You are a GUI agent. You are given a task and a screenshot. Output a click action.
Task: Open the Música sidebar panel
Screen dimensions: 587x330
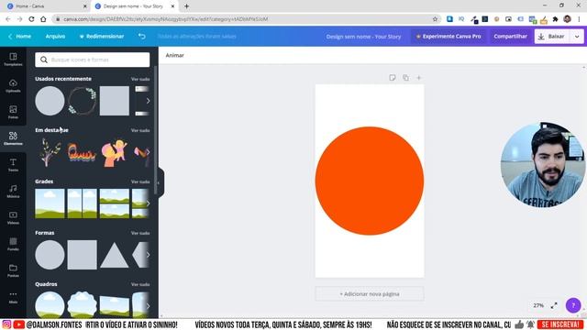[x=13, y=192]
